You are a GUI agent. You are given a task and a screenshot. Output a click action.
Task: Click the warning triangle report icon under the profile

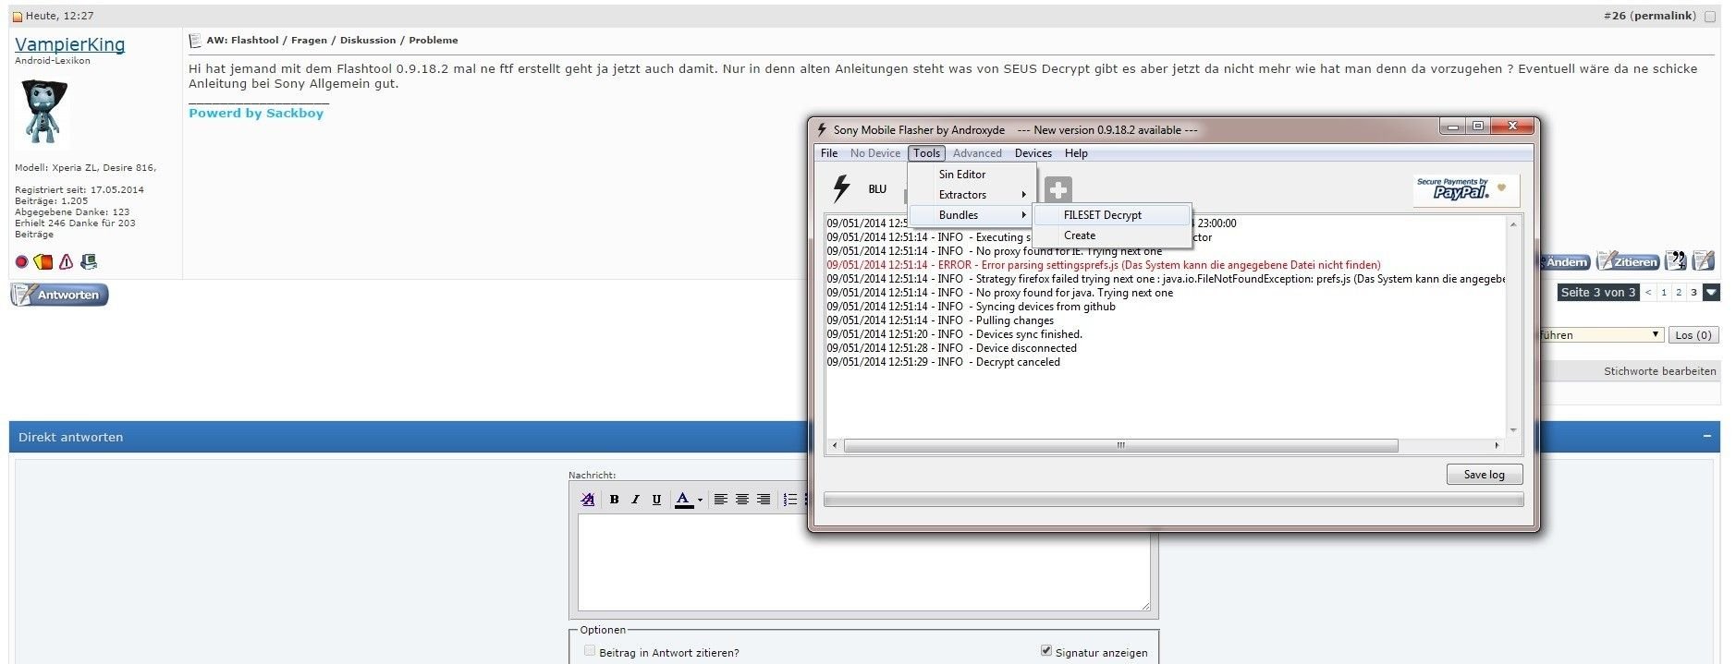[67, 262]
